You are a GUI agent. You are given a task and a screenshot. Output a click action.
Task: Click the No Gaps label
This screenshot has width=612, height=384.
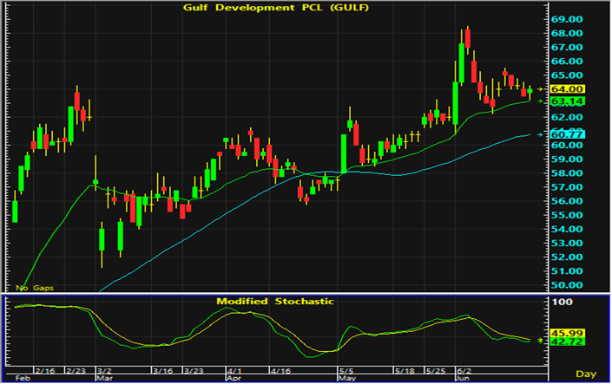coord(35,288)
